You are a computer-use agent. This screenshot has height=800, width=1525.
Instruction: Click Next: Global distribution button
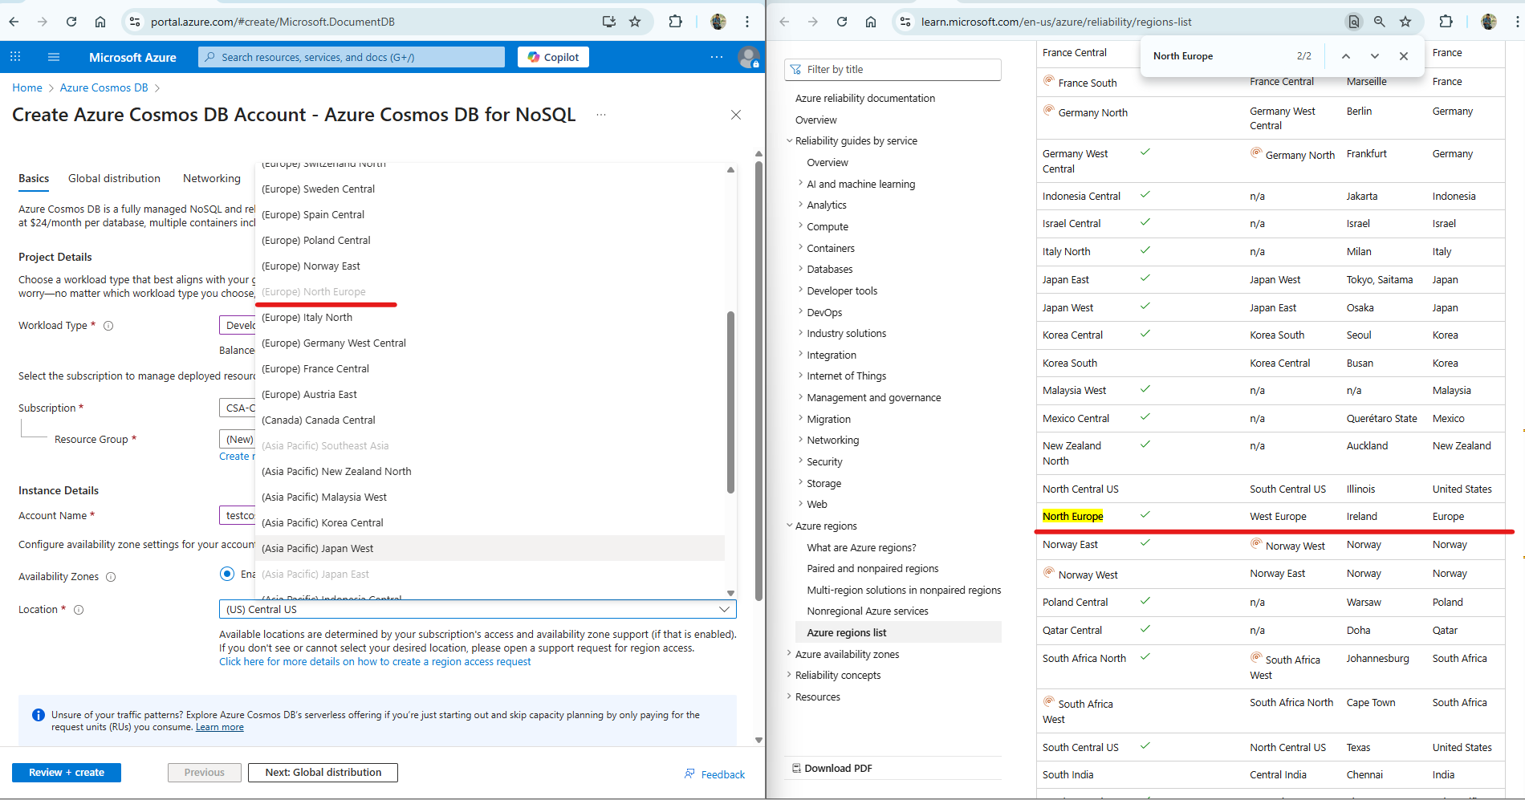pos(323,773)
